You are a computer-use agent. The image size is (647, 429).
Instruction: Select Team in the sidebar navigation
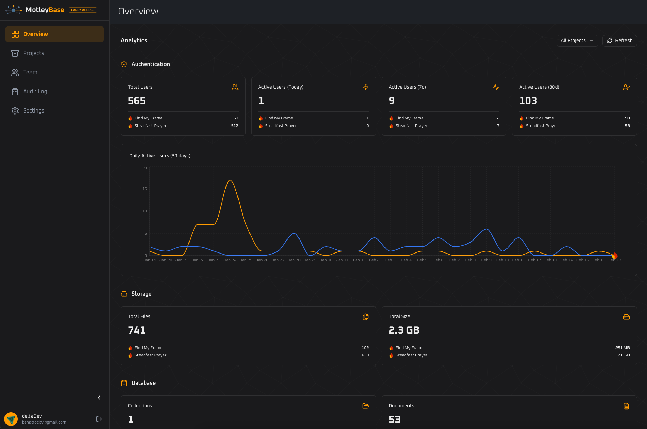click(x=30, y=72)
